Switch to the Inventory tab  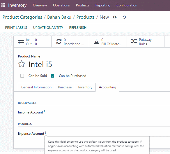(x=85, y=87)
